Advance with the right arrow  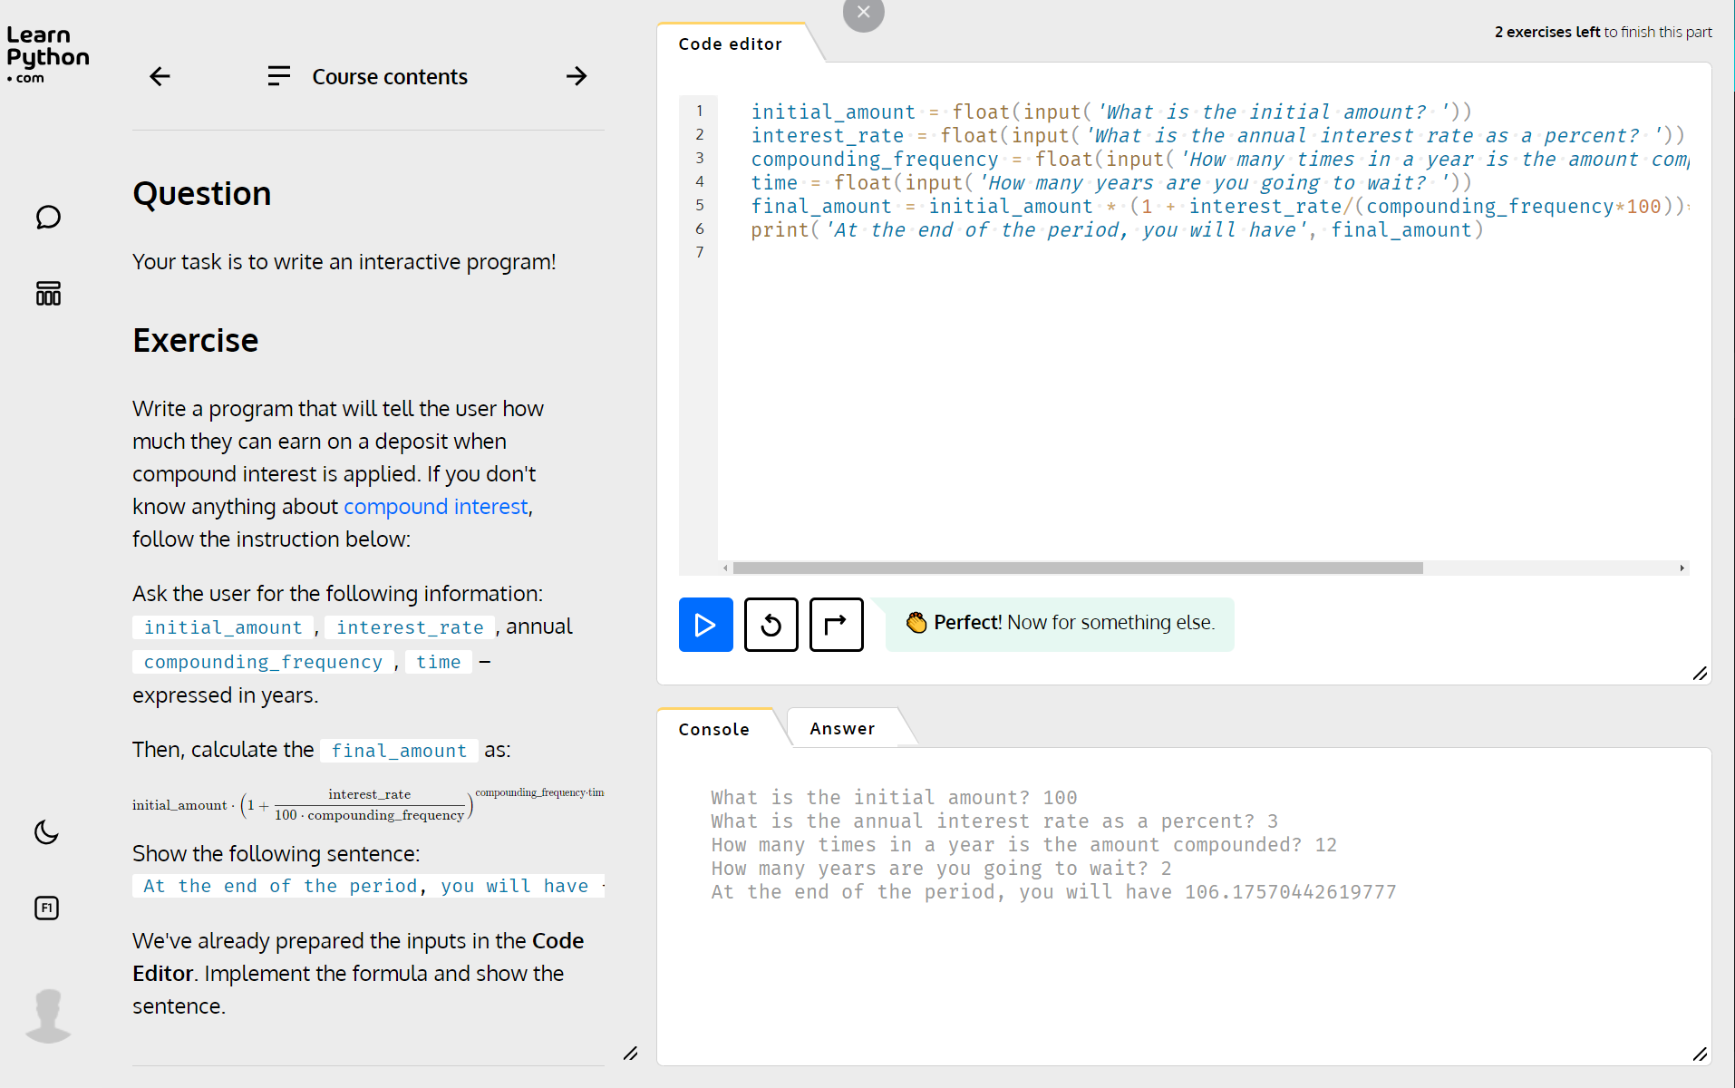point(577,76)
